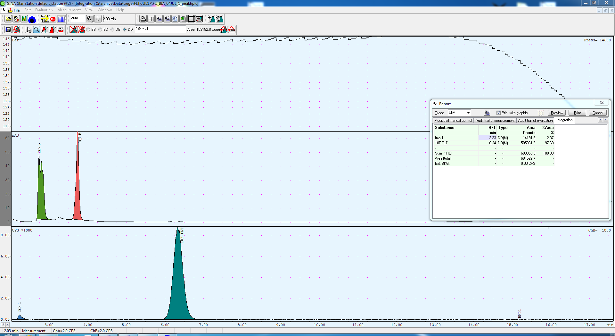Click the BKG background region tool

[x=61, y=29]
